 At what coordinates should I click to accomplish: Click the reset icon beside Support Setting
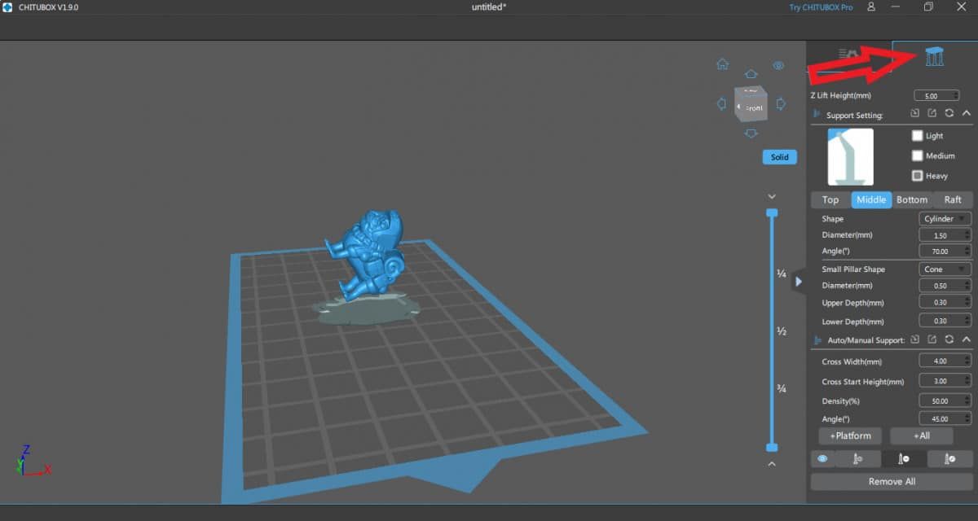[x=949, y=114]
